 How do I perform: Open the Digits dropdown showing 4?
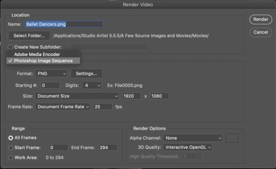click(x=92, y=85)
